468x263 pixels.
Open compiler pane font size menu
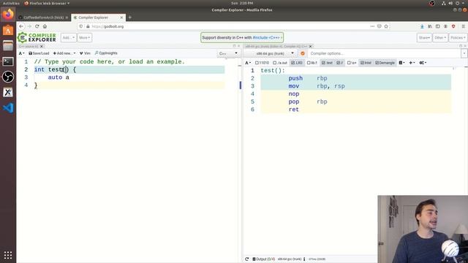coord(248,63)
